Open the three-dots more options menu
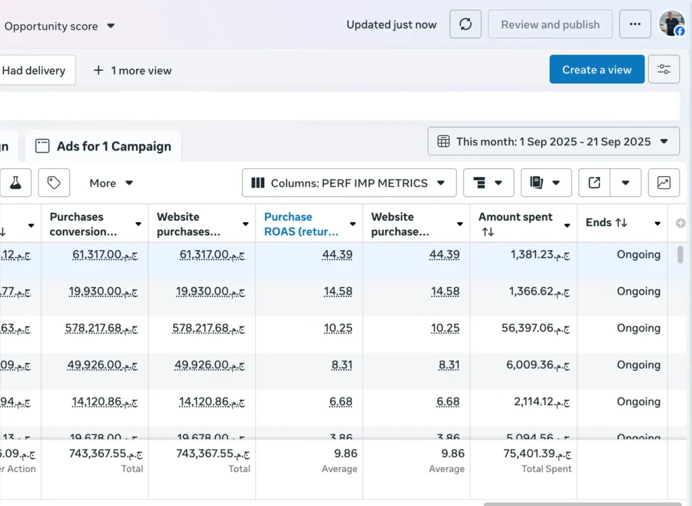Viewport: 692px width, 506px height. [635, 24]
